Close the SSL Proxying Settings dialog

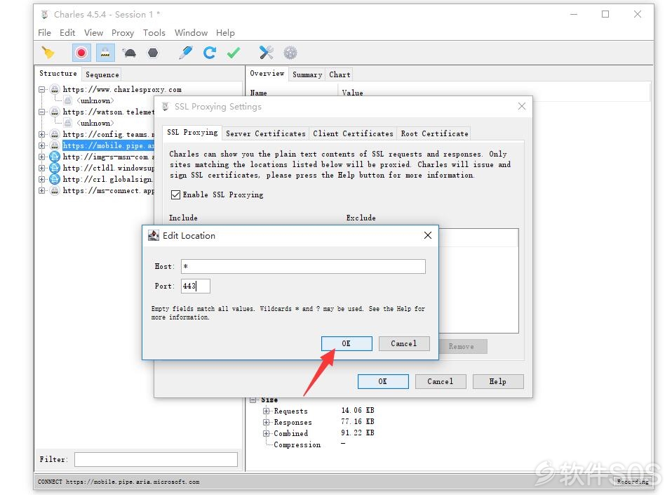(522, 106)
